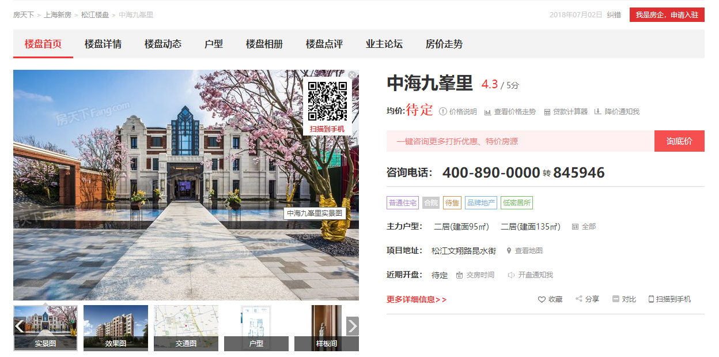Select the 实景图 thumbnail
Screen dimensions: 719x357
click(x=46, y=328)
